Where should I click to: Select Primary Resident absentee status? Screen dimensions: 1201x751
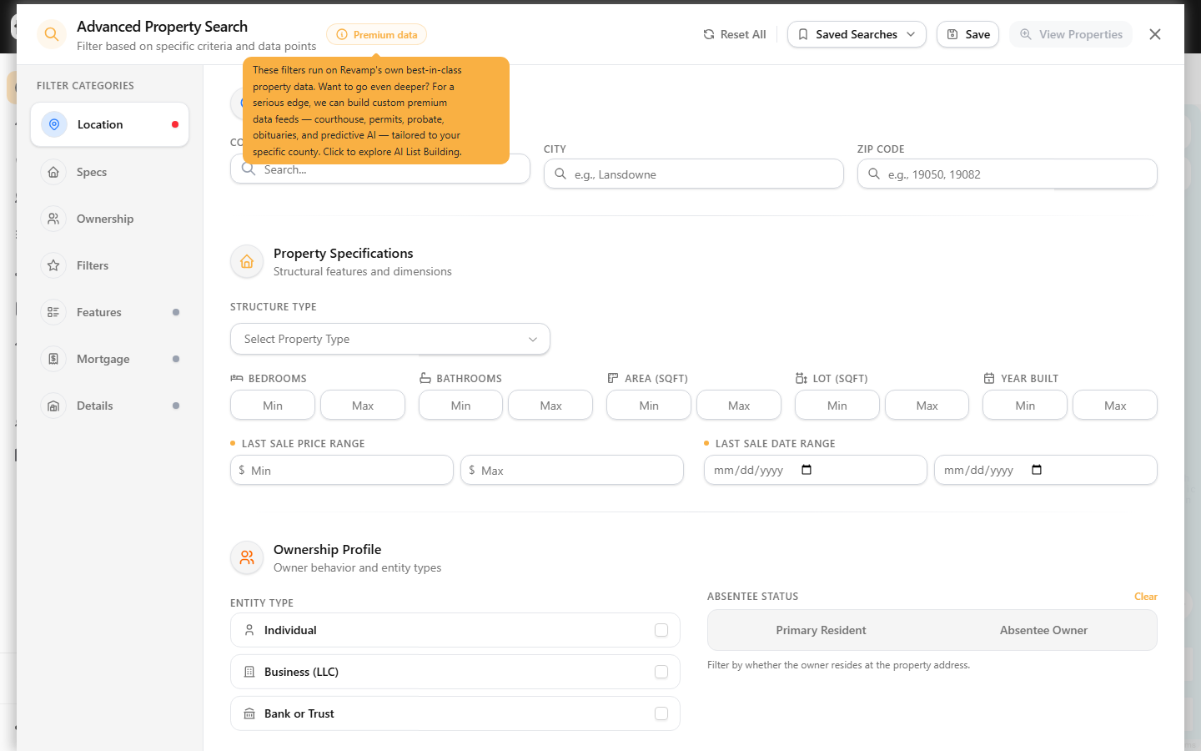point(821,630)
